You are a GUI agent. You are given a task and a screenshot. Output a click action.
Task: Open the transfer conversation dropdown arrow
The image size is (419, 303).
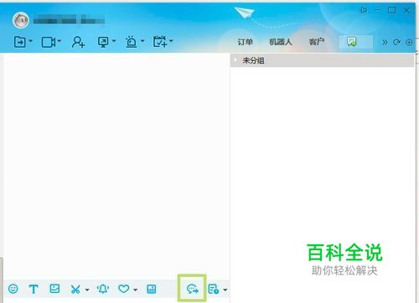[31, 41]
